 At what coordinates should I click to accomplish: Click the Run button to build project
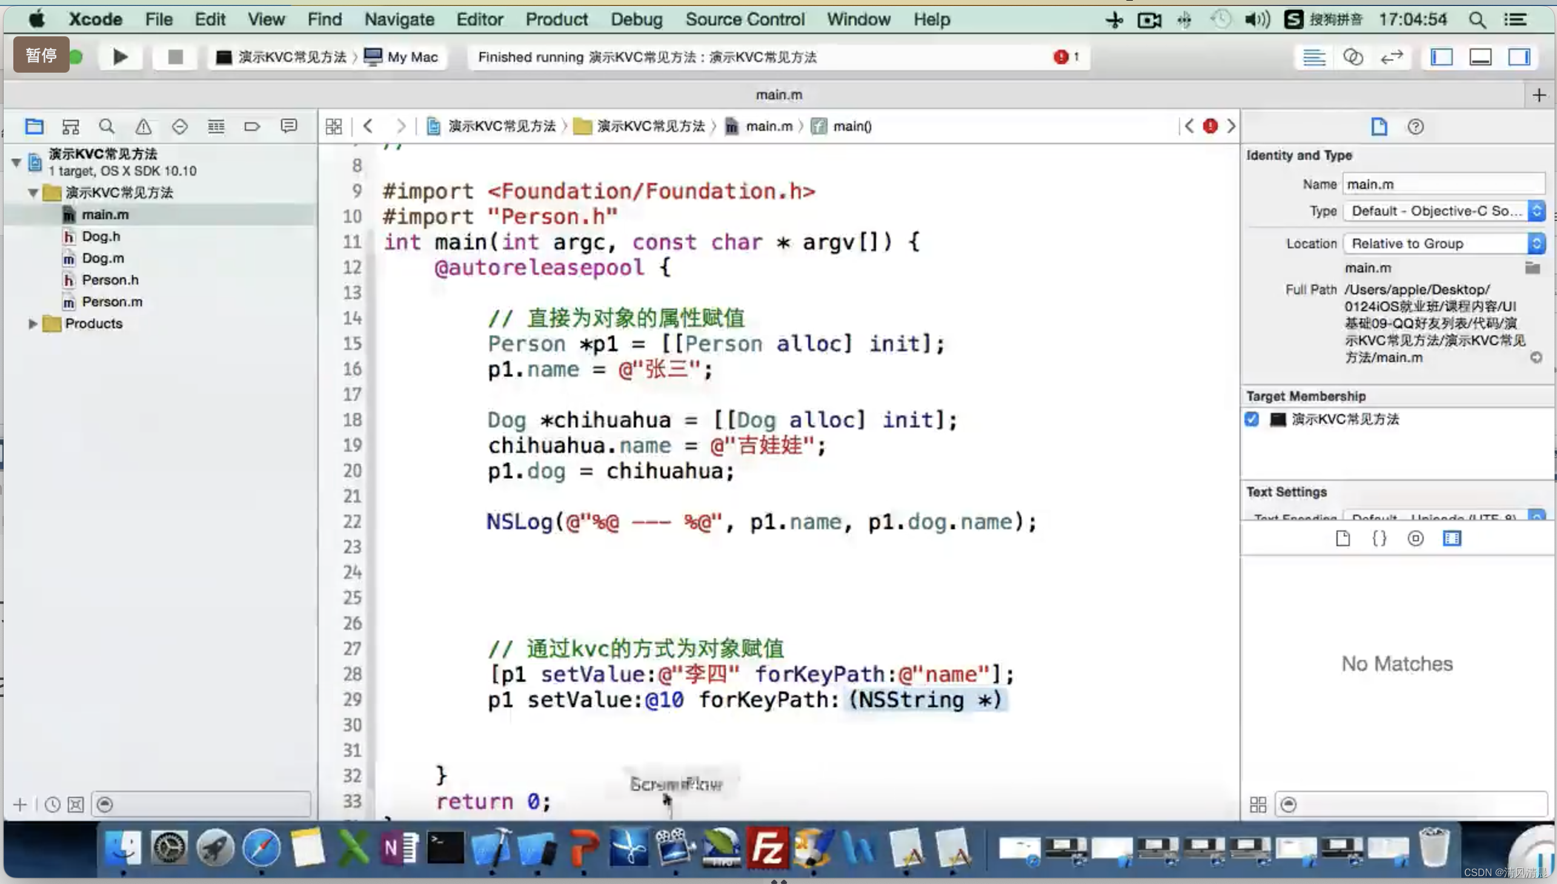pyautogui.click(x=119, y=56)
